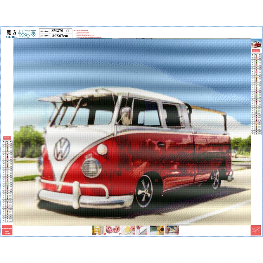
Task: Click the VW emblem on the van's front
Action: 62,149
